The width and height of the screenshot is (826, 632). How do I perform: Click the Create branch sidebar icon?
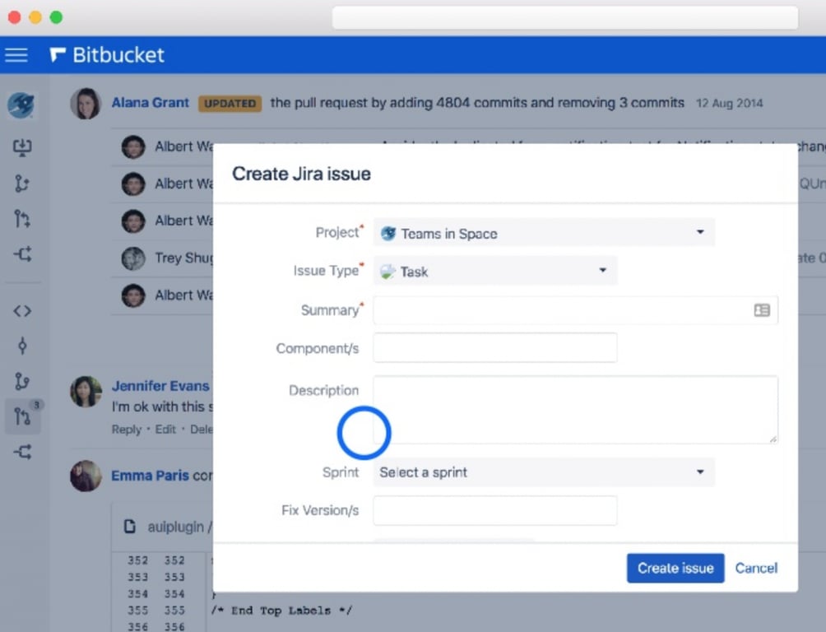pos(22,184)
